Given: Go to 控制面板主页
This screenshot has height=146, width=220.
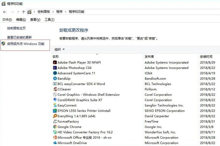Looking at the screenshot, I should (x=16, y=28).
